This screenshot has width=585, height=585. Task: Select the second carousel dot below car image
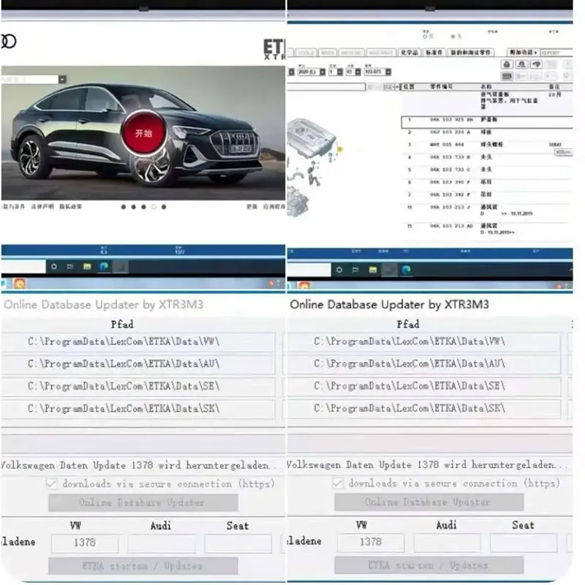(134, 207)
